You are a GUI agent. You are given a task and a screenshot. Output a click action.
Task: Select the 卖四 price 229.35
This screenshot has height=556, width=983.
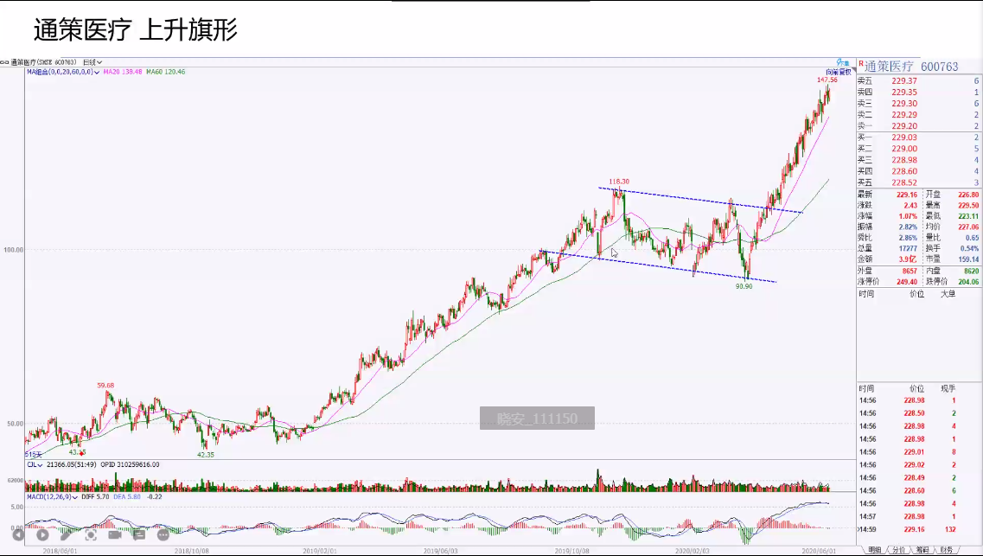tap(904, 93)
